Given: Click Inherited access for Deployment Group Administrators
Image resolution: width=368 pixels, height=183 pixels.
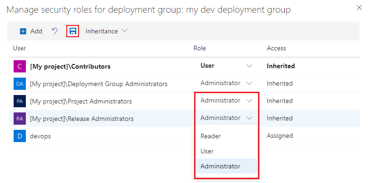Looking at the screenshot, I should (x=280, y=83).
